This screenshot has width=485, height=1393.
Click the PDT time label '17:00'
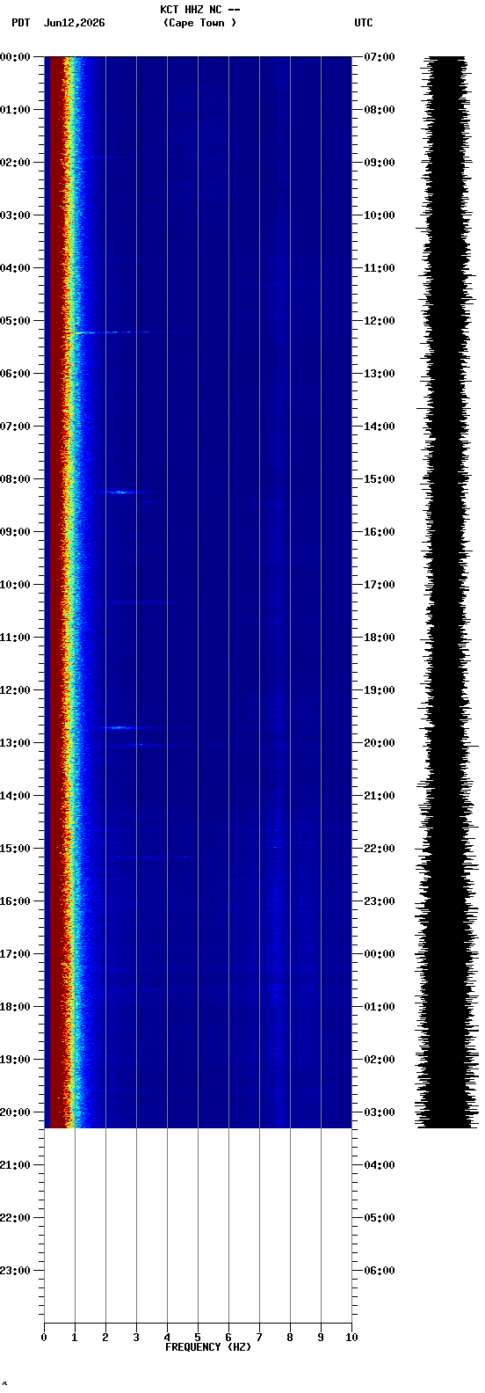point(16,954)
